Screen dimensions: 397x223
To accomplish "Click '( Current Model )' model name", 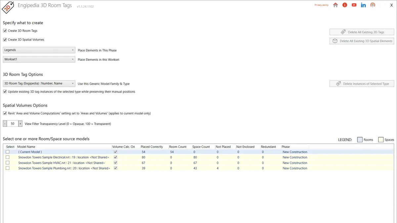I will pyautogui.click(x=30, y=152).
